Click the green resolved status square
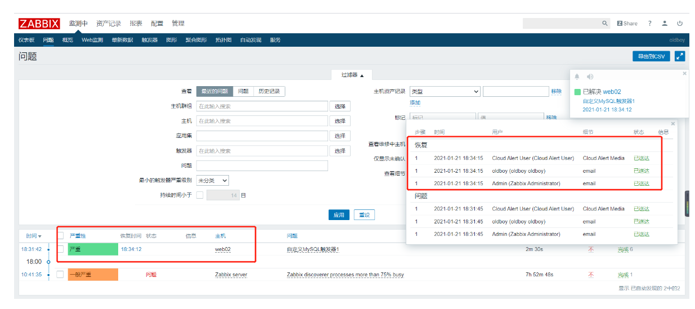695x309 pixels. click(577, 92)
